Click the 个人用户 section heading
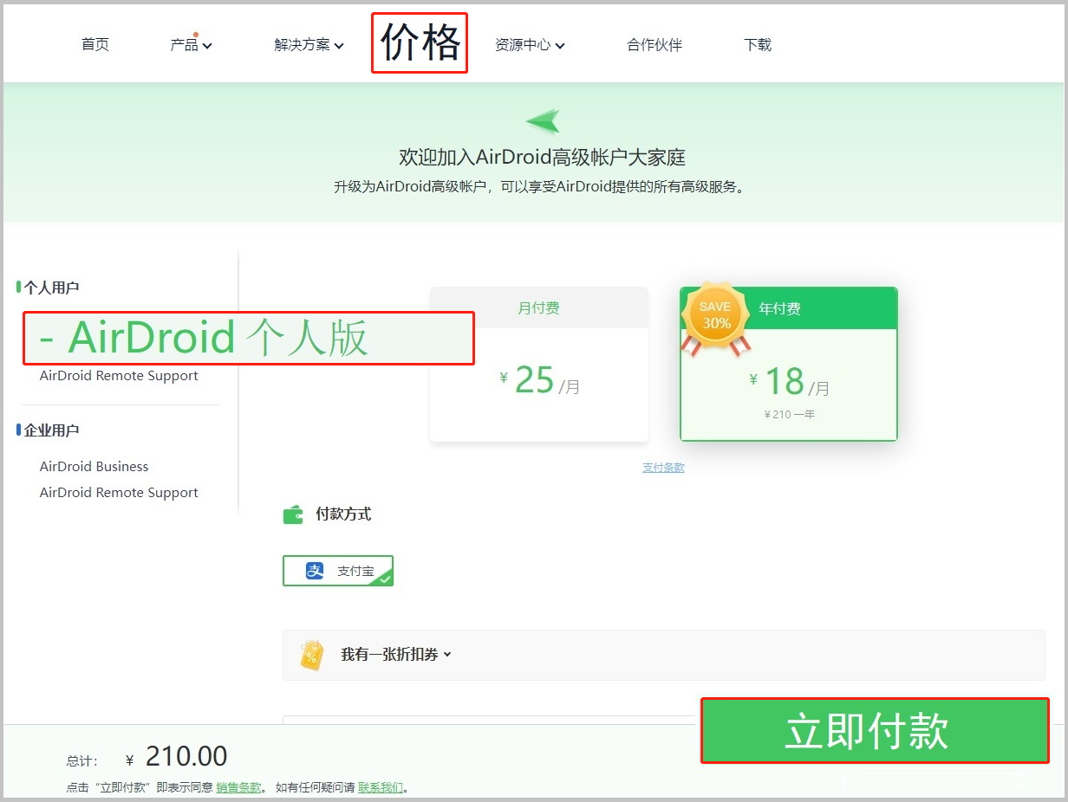The height and width of the screenshot is (802, 1068). tap(52, 288)
